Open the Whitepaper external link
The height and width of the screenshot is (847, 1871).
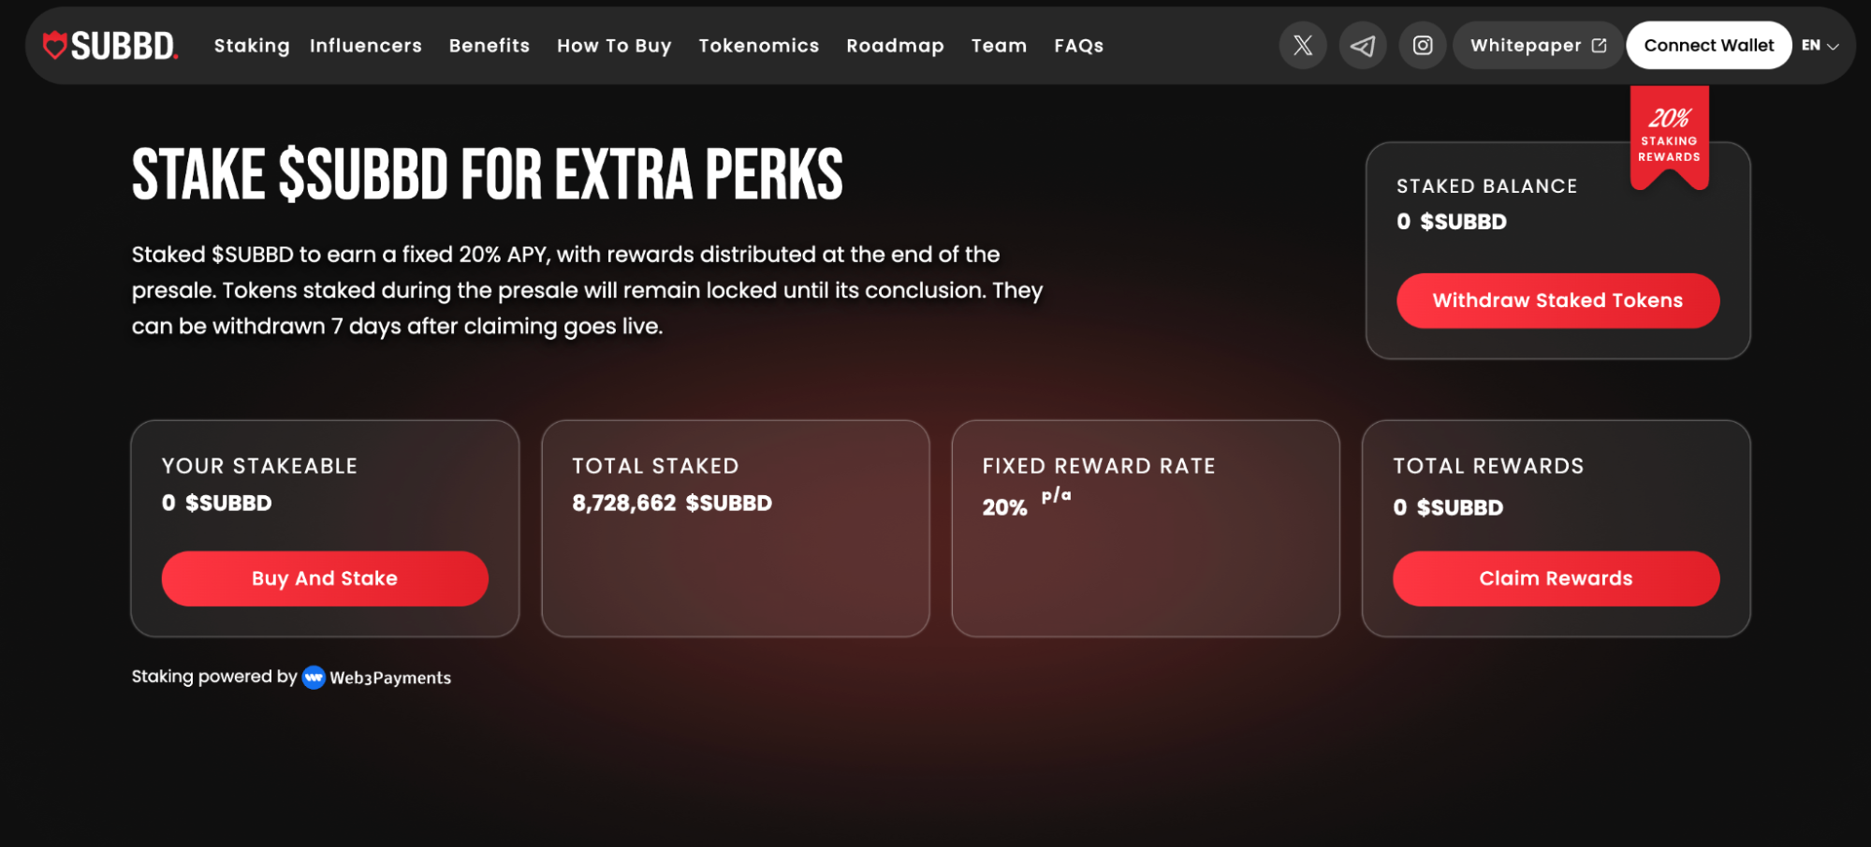pos(1538,45)
